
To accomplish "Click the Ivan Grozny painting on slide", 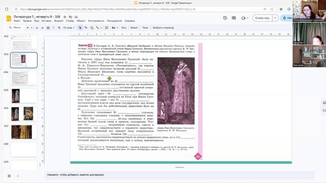I will tap(176, 91).
